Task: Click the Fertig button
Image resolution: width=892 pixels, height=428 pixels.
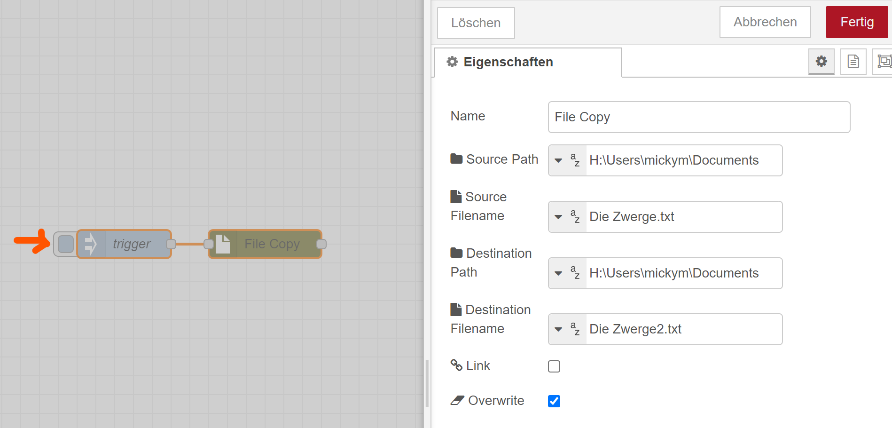Action: coord(857,22)
